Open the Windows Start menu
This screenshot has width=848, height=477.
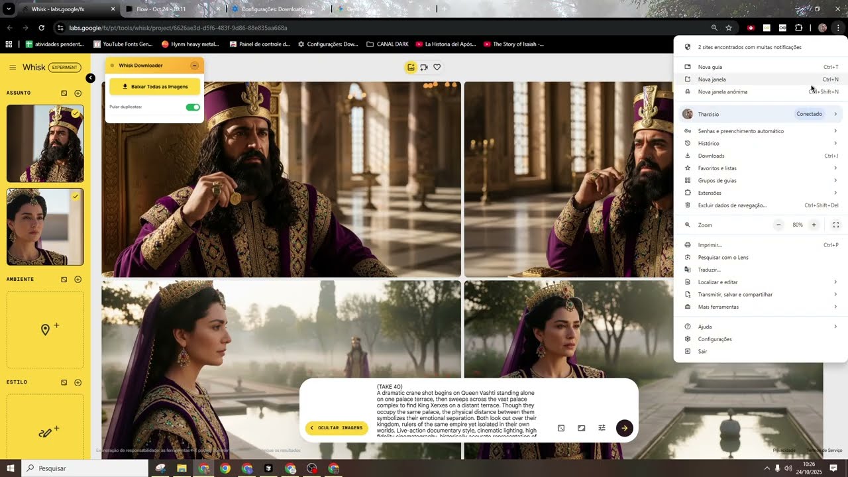point(11,468)
